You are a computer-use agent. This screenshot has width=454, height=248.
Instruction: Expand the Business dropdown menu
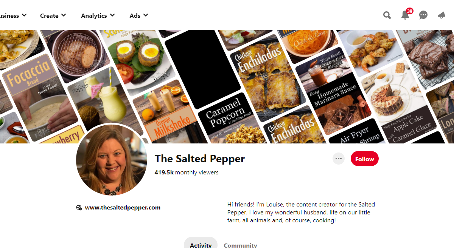click(13, 15)
